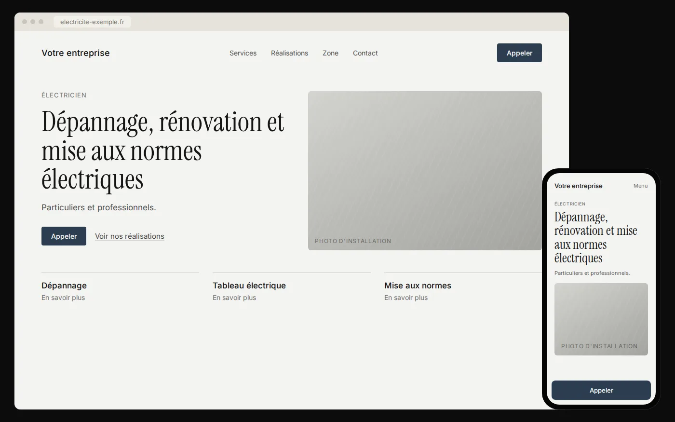Open the Menu toggle in the mobile preview
Image resolution: width=675 pixels, height=422 pixels.
(x=640, y=186)
